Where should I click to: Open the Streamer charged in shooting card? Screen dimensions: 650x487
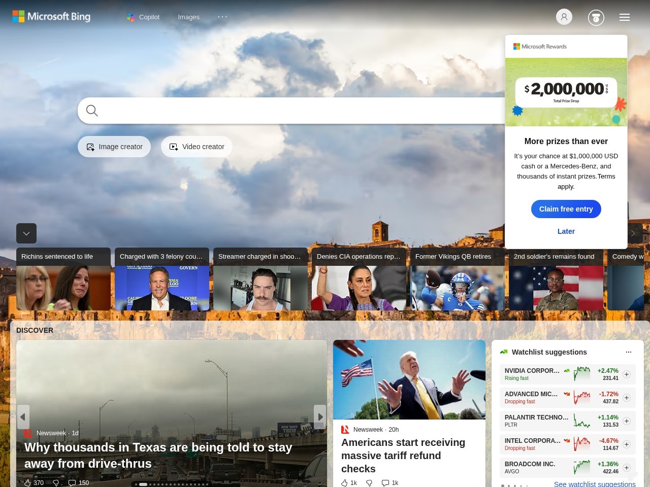[261, 279]
